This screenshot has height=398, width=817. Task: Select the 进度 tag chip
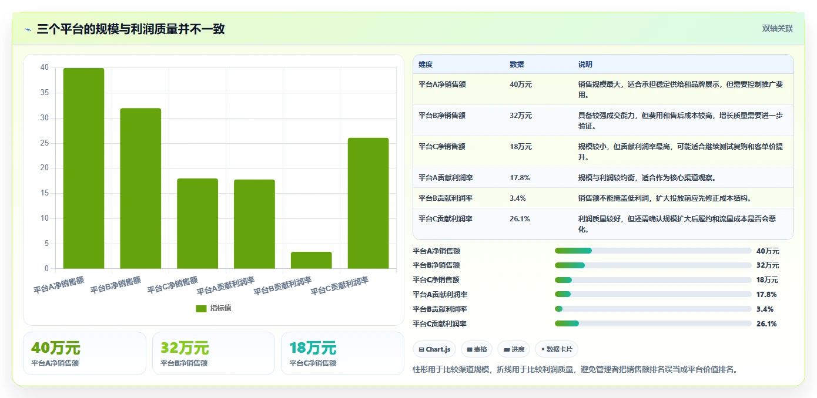(x=514, y=349)
